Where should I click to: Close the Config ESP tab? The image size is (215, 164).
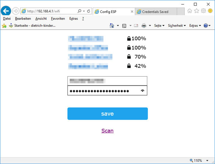pos(132,12)
